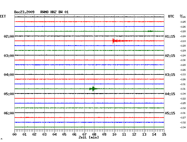
Task: Select the 02:15 UTC time label
Action: [170, 56]
